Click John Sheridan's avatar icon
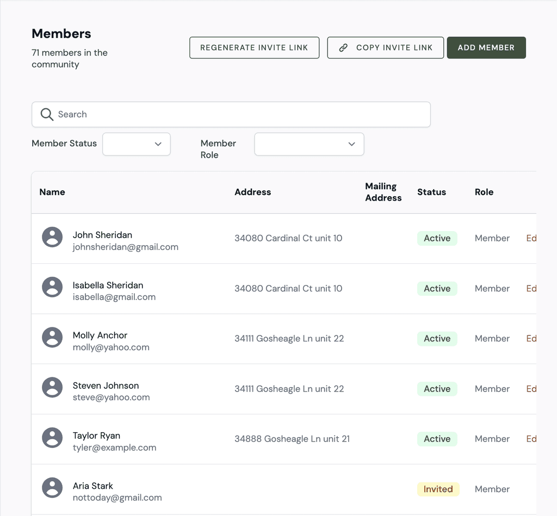Viewport: 557px width, 516px height. (x=52, y=237)
